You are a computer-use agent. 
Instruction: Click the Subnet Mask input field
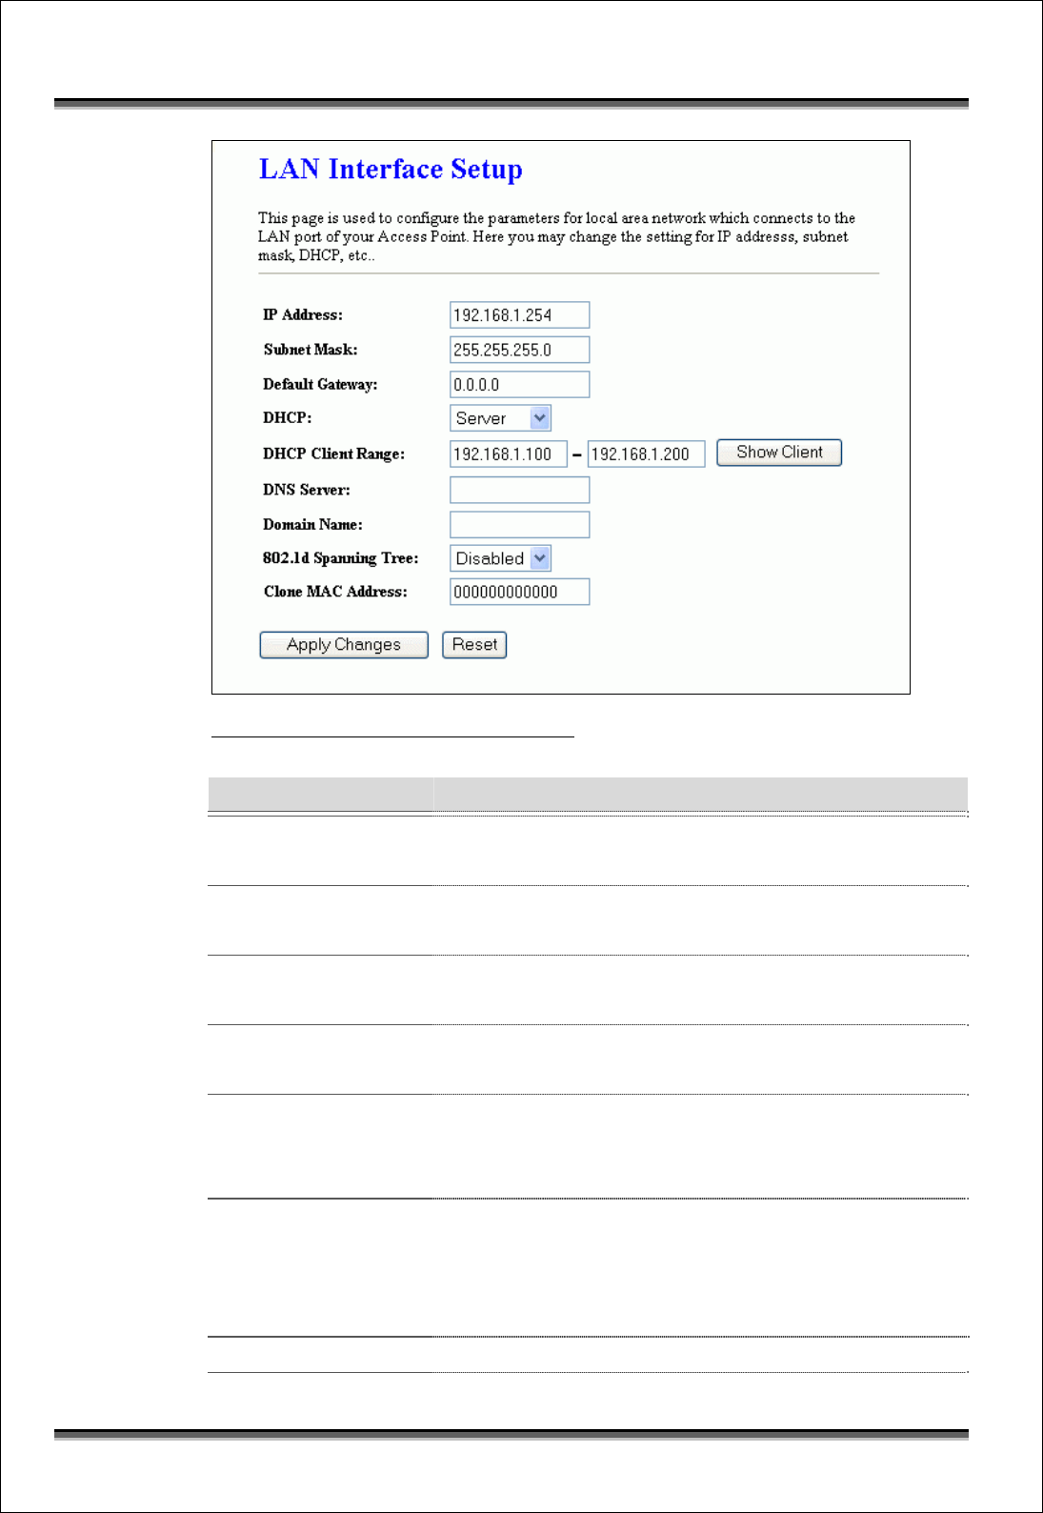[x=519, y=350]
